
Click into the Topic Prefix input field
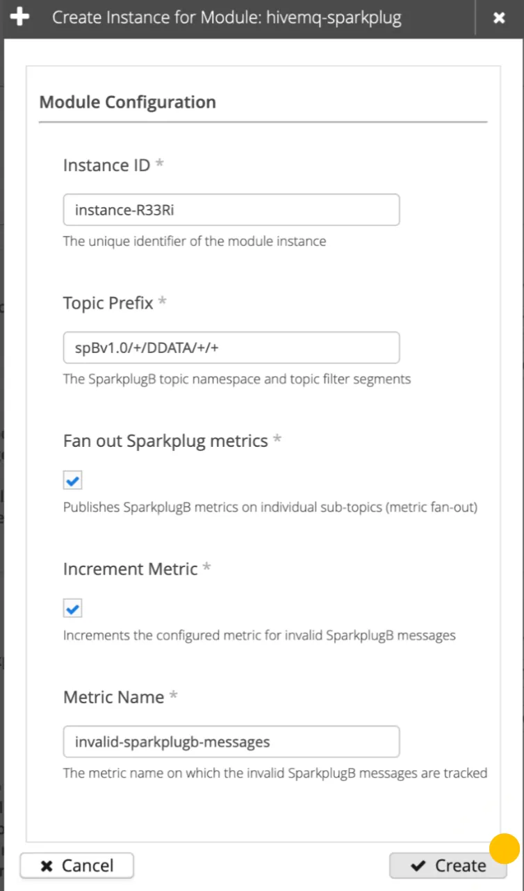231,348
